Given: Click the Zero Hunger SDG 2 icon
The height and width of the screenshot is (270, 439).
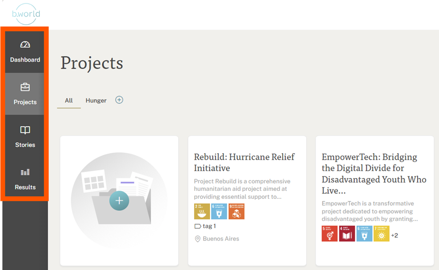Looking at the screenshot, I should click(202, 211).
